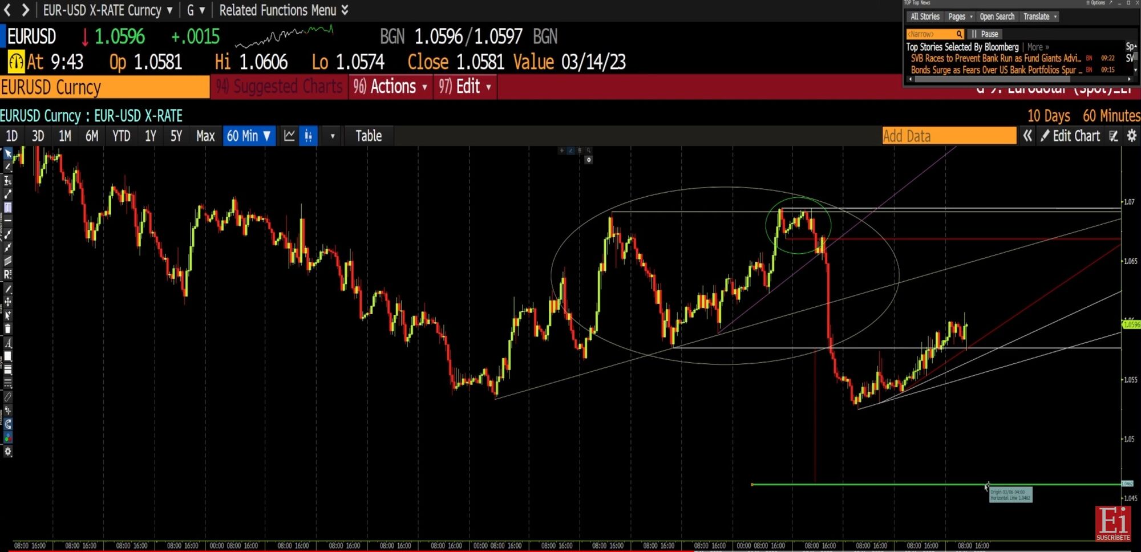Open the Translate dropdown in Top News
This screenshot has width=1141, height=552.
click(1040, 17)
